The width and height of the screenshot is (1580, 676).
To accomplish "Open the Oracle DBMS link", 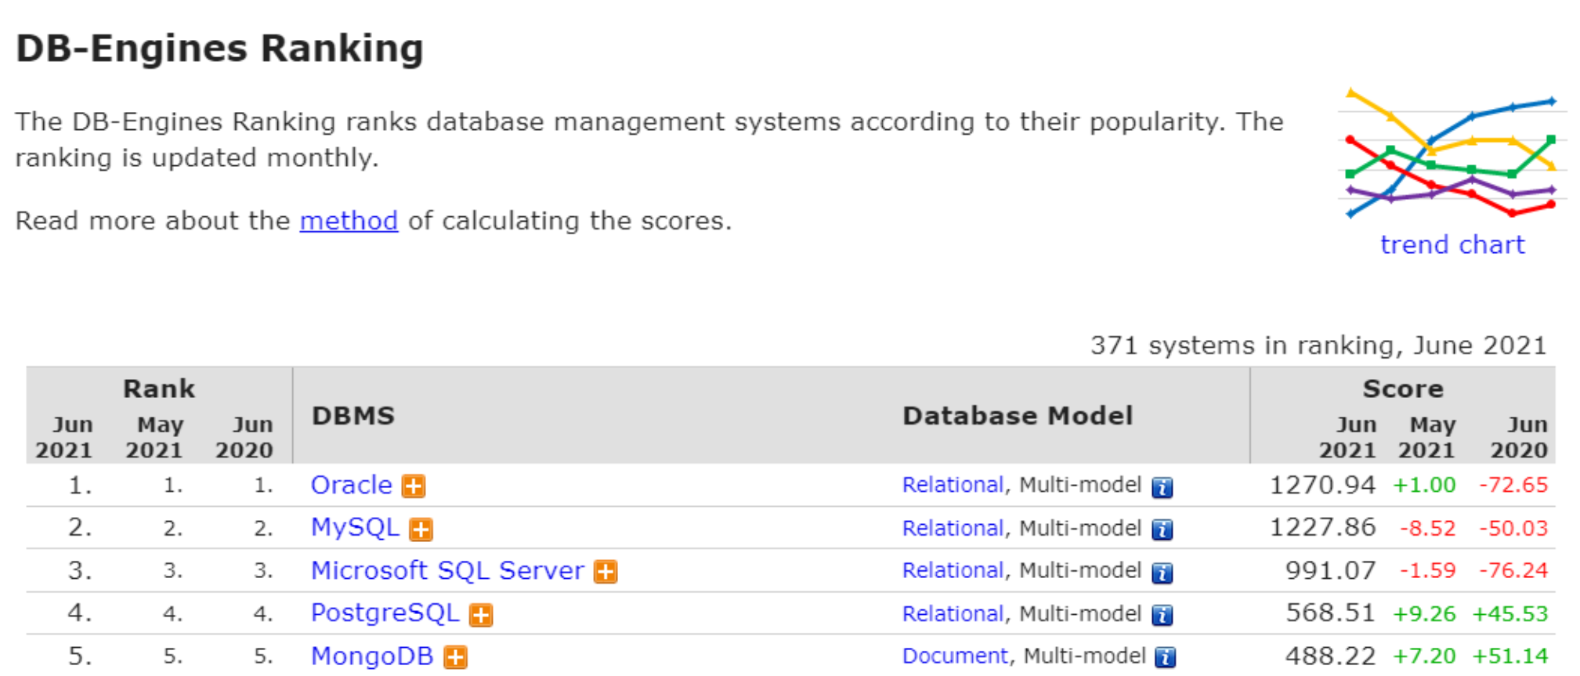I will tap(351, 485).
